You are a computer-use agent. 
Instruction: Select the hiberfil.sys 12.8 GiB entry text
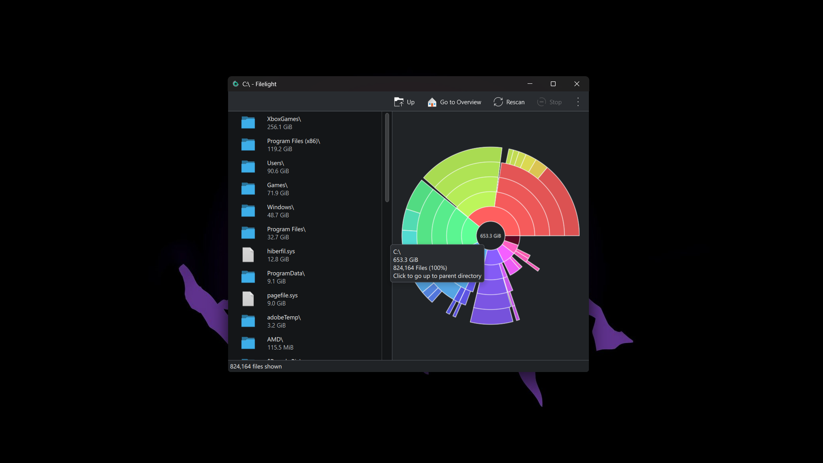(281, 255)
